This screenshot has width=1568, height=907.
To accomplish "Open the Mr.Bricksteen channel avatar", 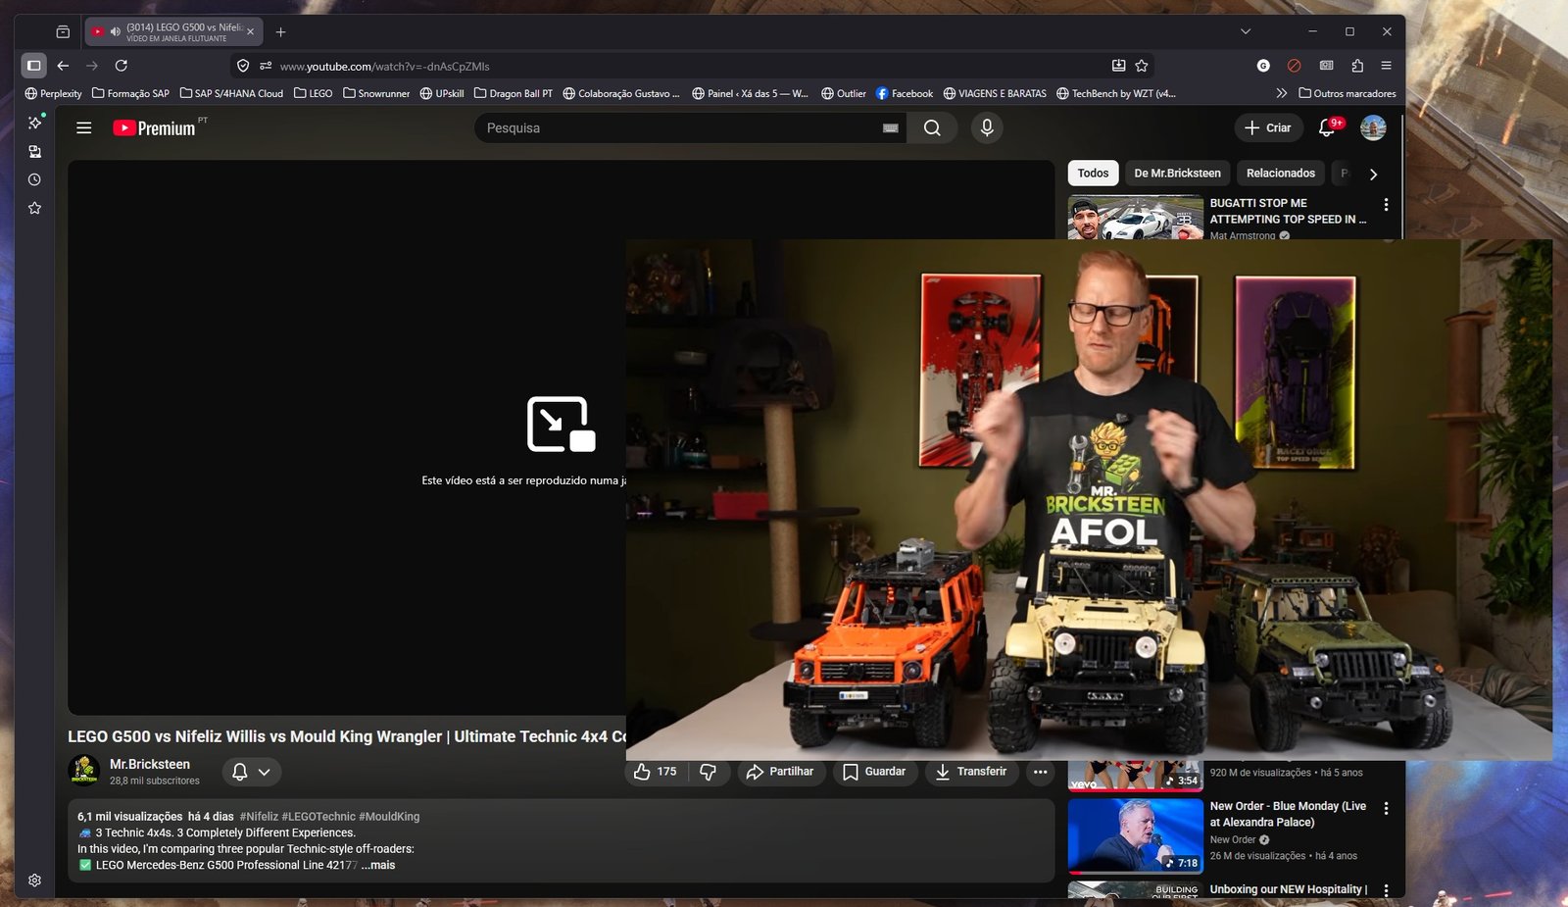I will tap(84, 771).
